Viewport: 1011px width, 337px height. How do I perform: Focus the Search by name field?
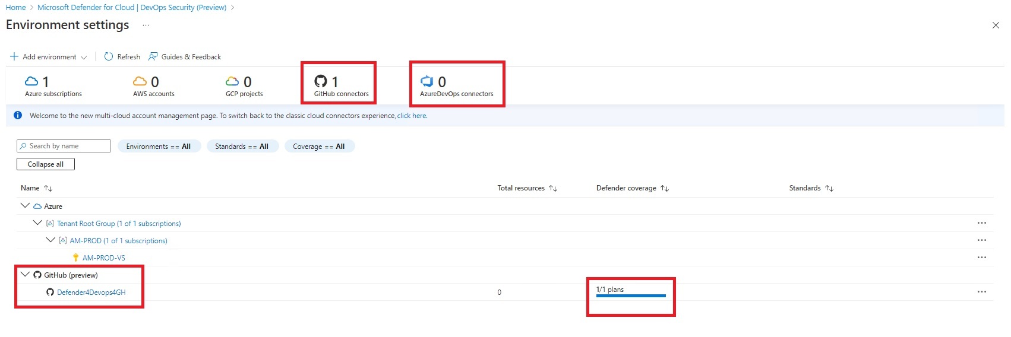pyautogui.click(x=64, y=146)
